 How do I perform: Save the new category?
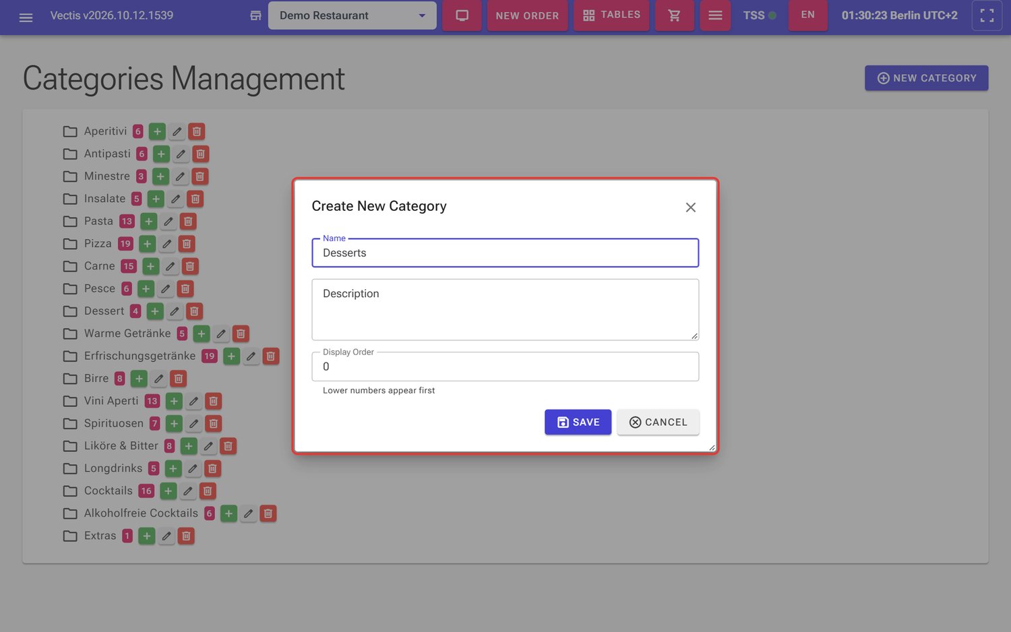pos(578,422)
